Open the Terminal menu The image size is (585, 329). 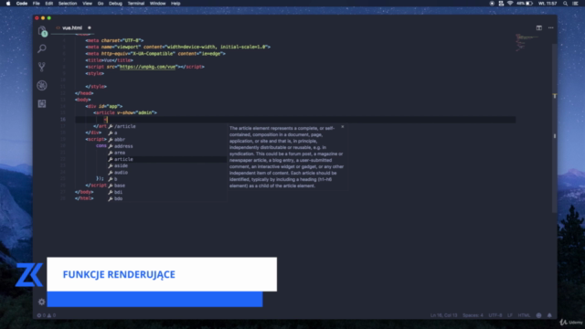pos(136,4)
